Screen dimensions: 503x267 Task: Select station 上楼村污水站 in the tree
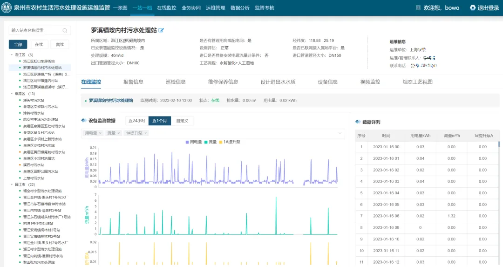[x=34, y=178]
